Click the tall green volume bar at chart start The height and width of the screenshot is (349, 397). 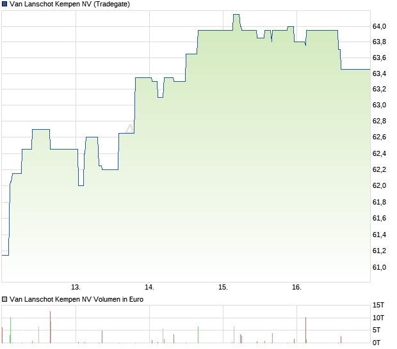10,330
